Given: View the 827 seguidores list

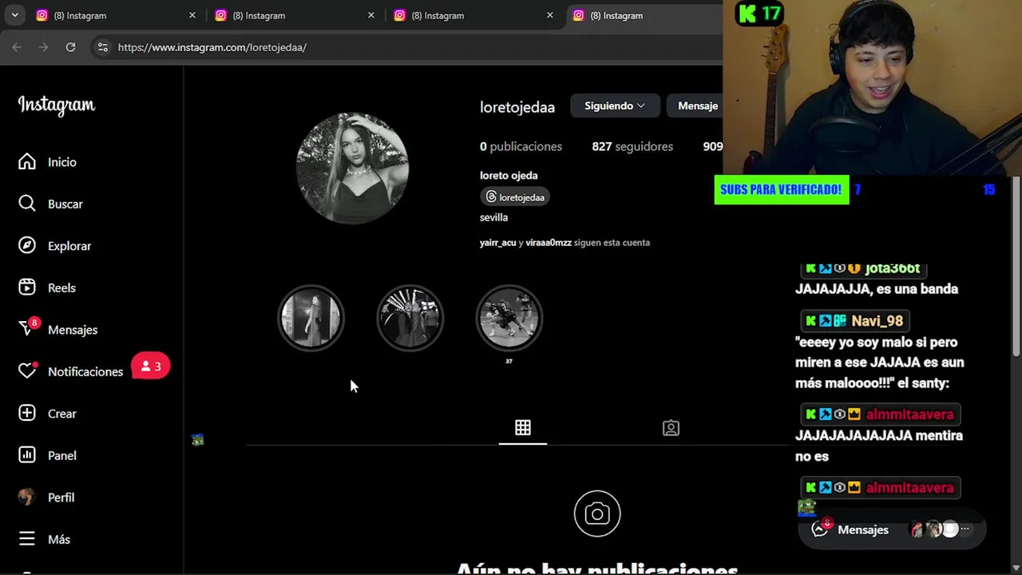Looking at the screenshot, I should coord(632,146).
